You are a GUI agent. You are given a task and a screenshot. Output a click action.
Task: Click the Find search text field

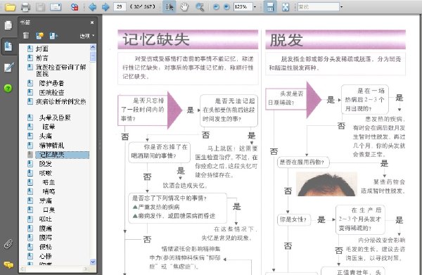point(318,6)
